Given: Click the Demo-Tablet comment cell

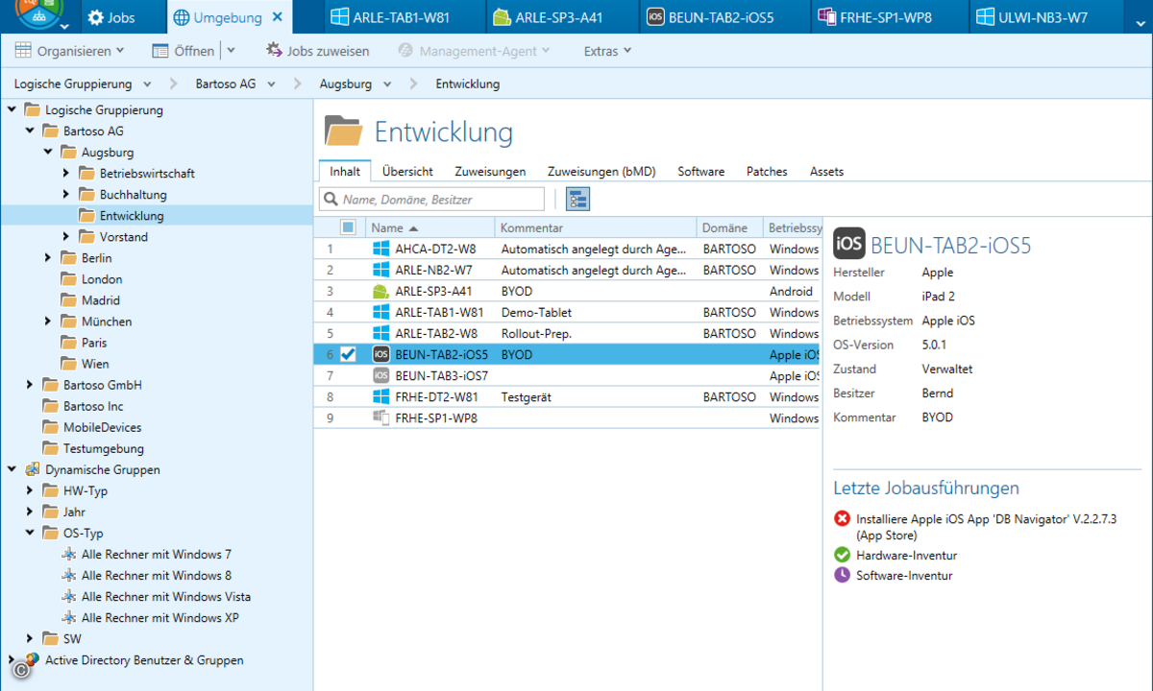Looking at the screenshot, I should pos(536,312).
